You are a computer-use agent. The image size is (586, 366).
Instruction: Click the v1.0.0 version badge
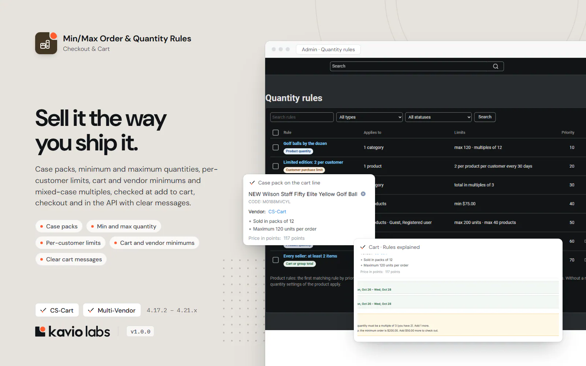click(x=141, y=332)
